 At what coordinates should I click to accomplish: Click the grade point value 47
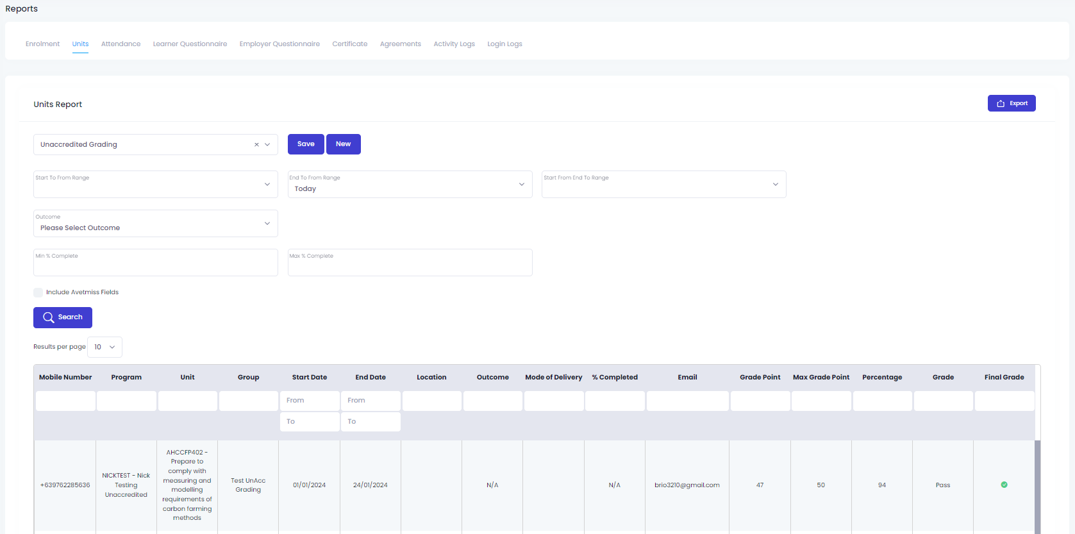[x=760, y=485]
